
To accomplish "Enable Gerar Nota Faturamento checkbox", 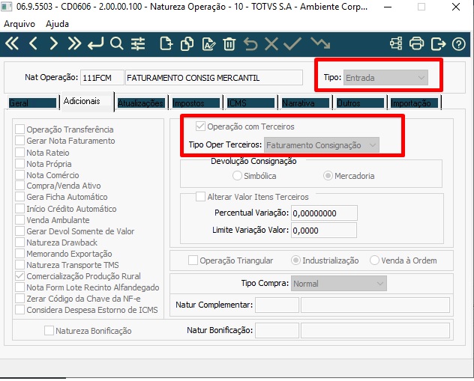I will (x=20, y=140).
